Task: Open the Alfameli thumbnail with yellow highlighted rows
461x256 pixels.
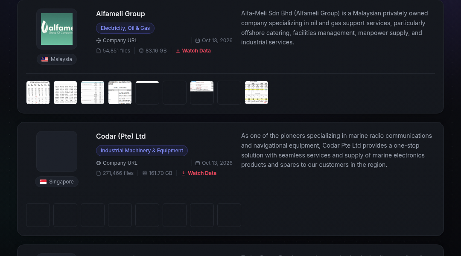Action: [257, 93]
